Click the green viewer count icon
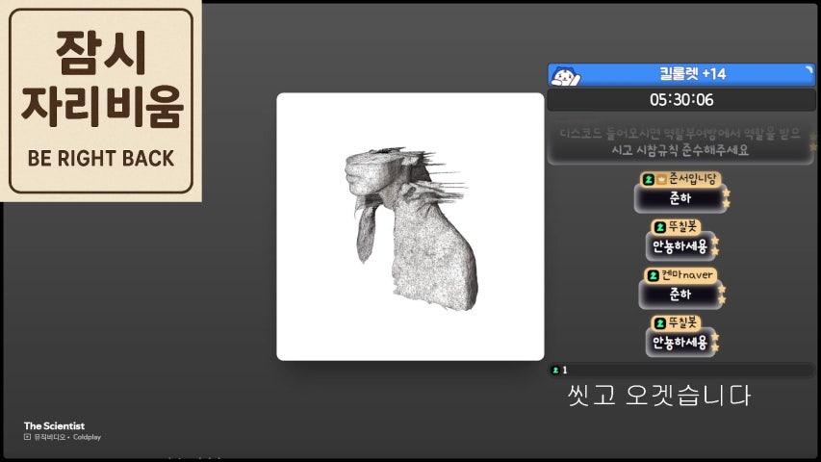Image resolution: width=821 pixels, height=462 pixels. click(x=555, y=370)
